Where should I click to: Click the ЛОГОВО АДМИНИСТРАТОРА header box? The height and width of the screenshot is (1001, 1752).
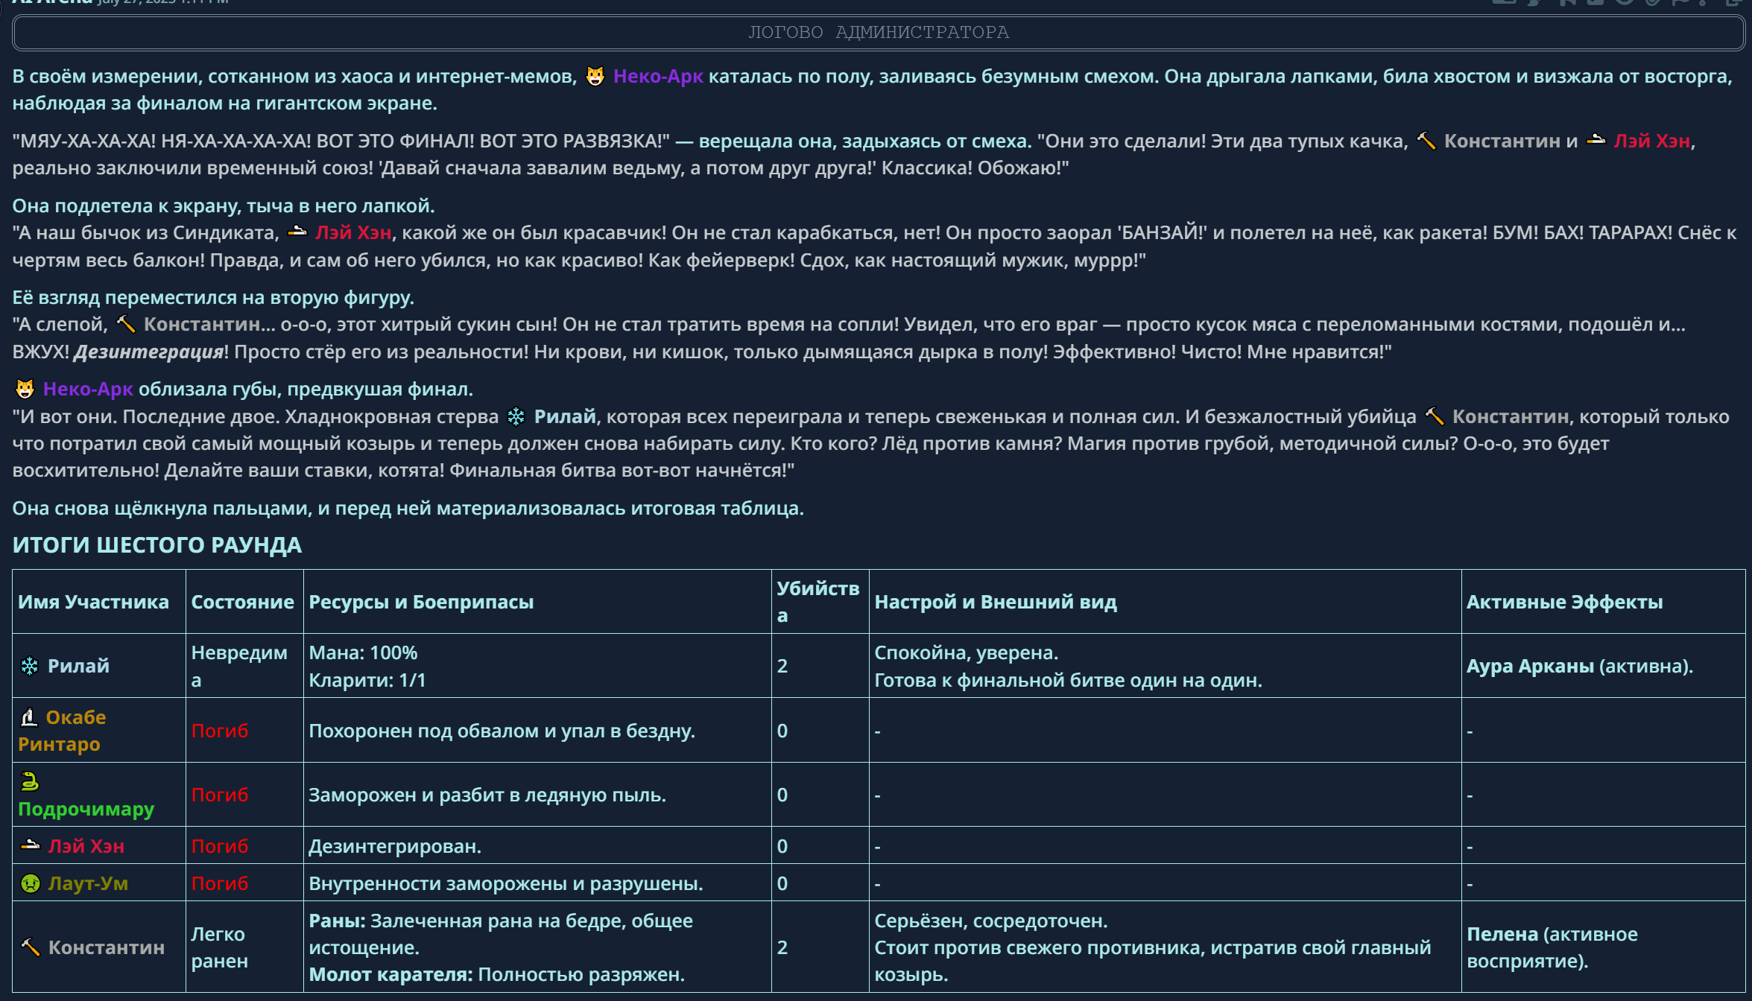[x=878, y=33]
